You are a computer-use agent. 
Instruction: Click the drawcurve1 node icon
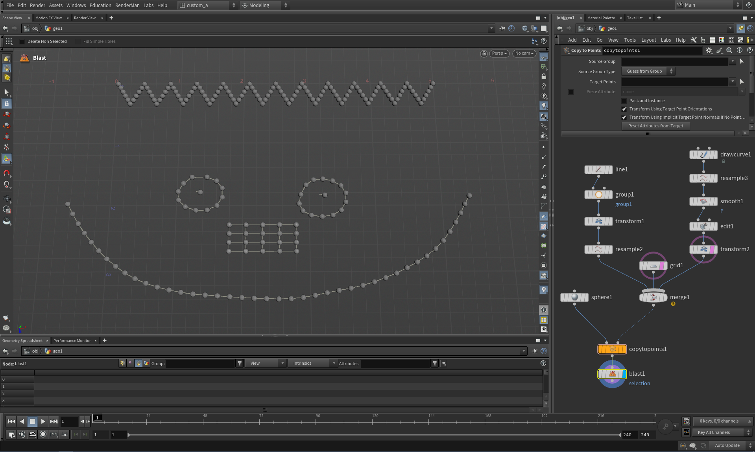coord(703,154)
